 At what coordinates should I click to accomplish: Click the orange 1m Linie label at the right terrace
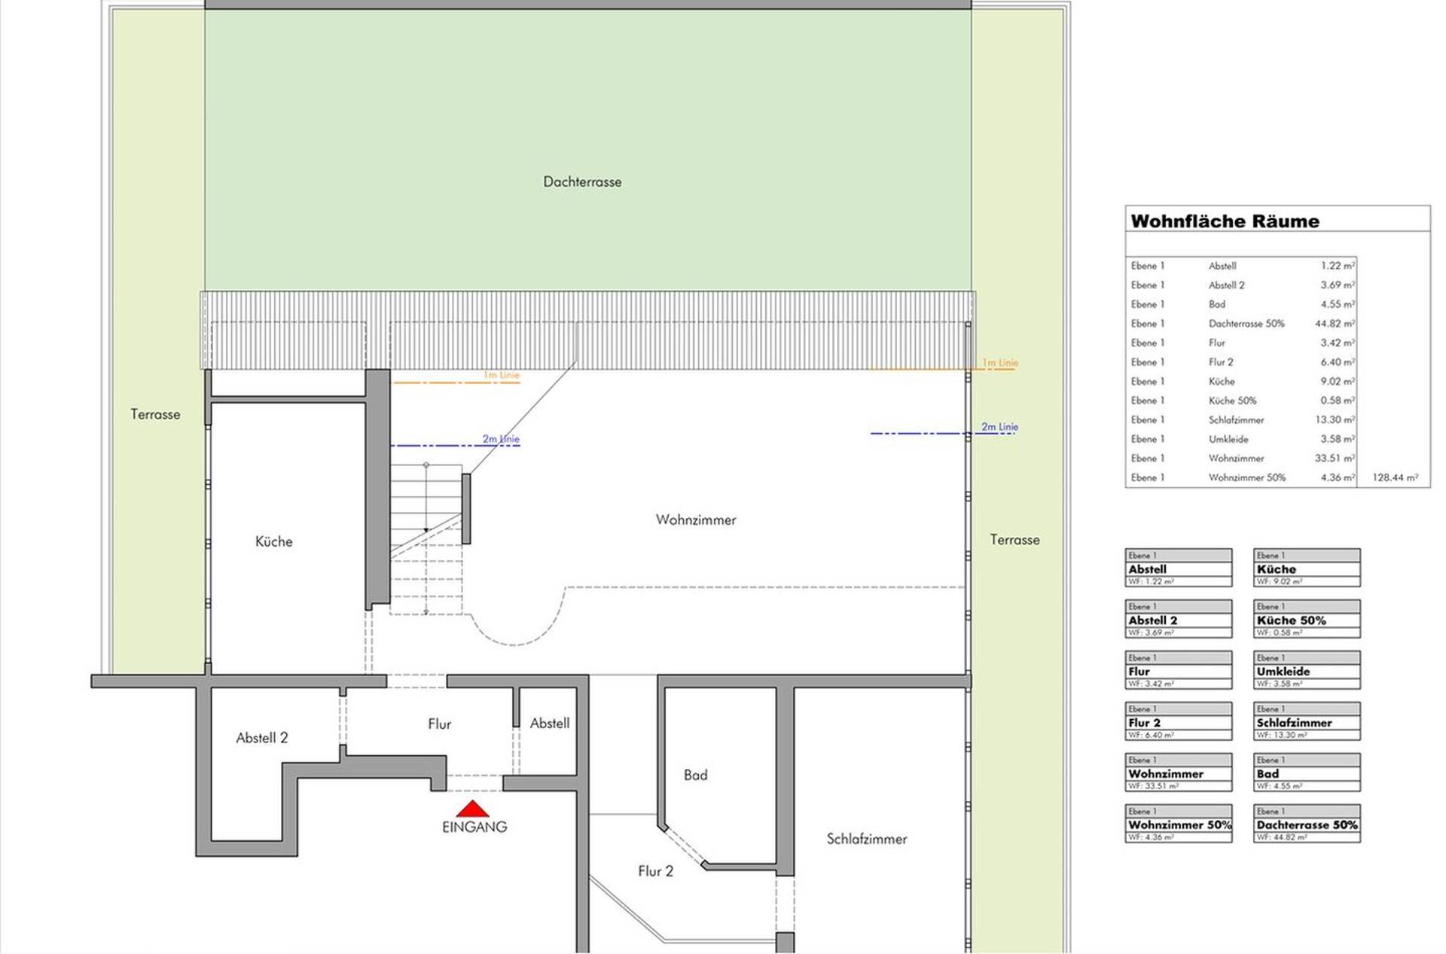pos(1000,363)
